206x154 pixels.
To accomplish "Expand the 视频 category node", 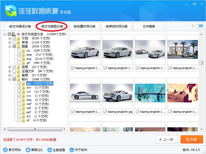I will coord(10,67).
